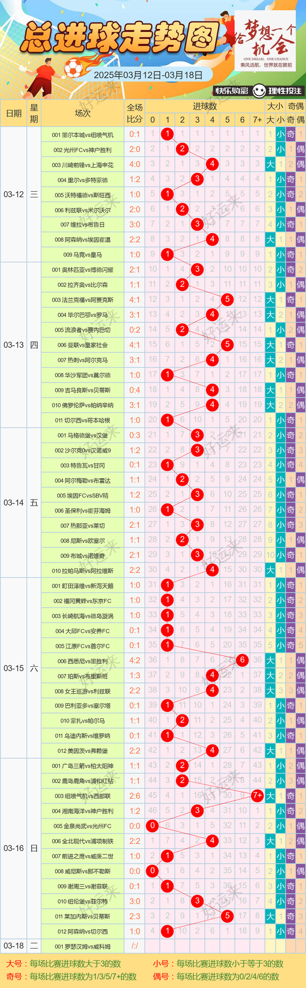Select match 010 蒙扎vs帕尔马
The height and width of the screenshot is (988, 306).
83,721
